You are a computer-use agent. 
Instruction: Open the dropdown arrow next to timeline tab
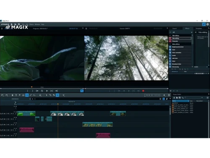click(x=35, y=99)
